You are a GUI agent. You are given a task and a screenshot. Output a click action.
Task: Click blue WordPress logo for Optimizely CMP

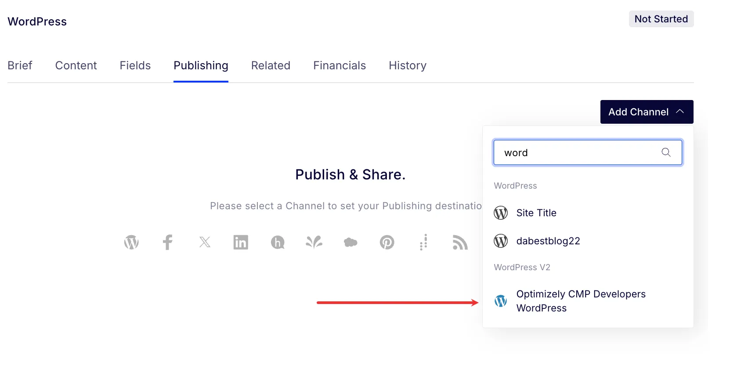coord(501,301)
